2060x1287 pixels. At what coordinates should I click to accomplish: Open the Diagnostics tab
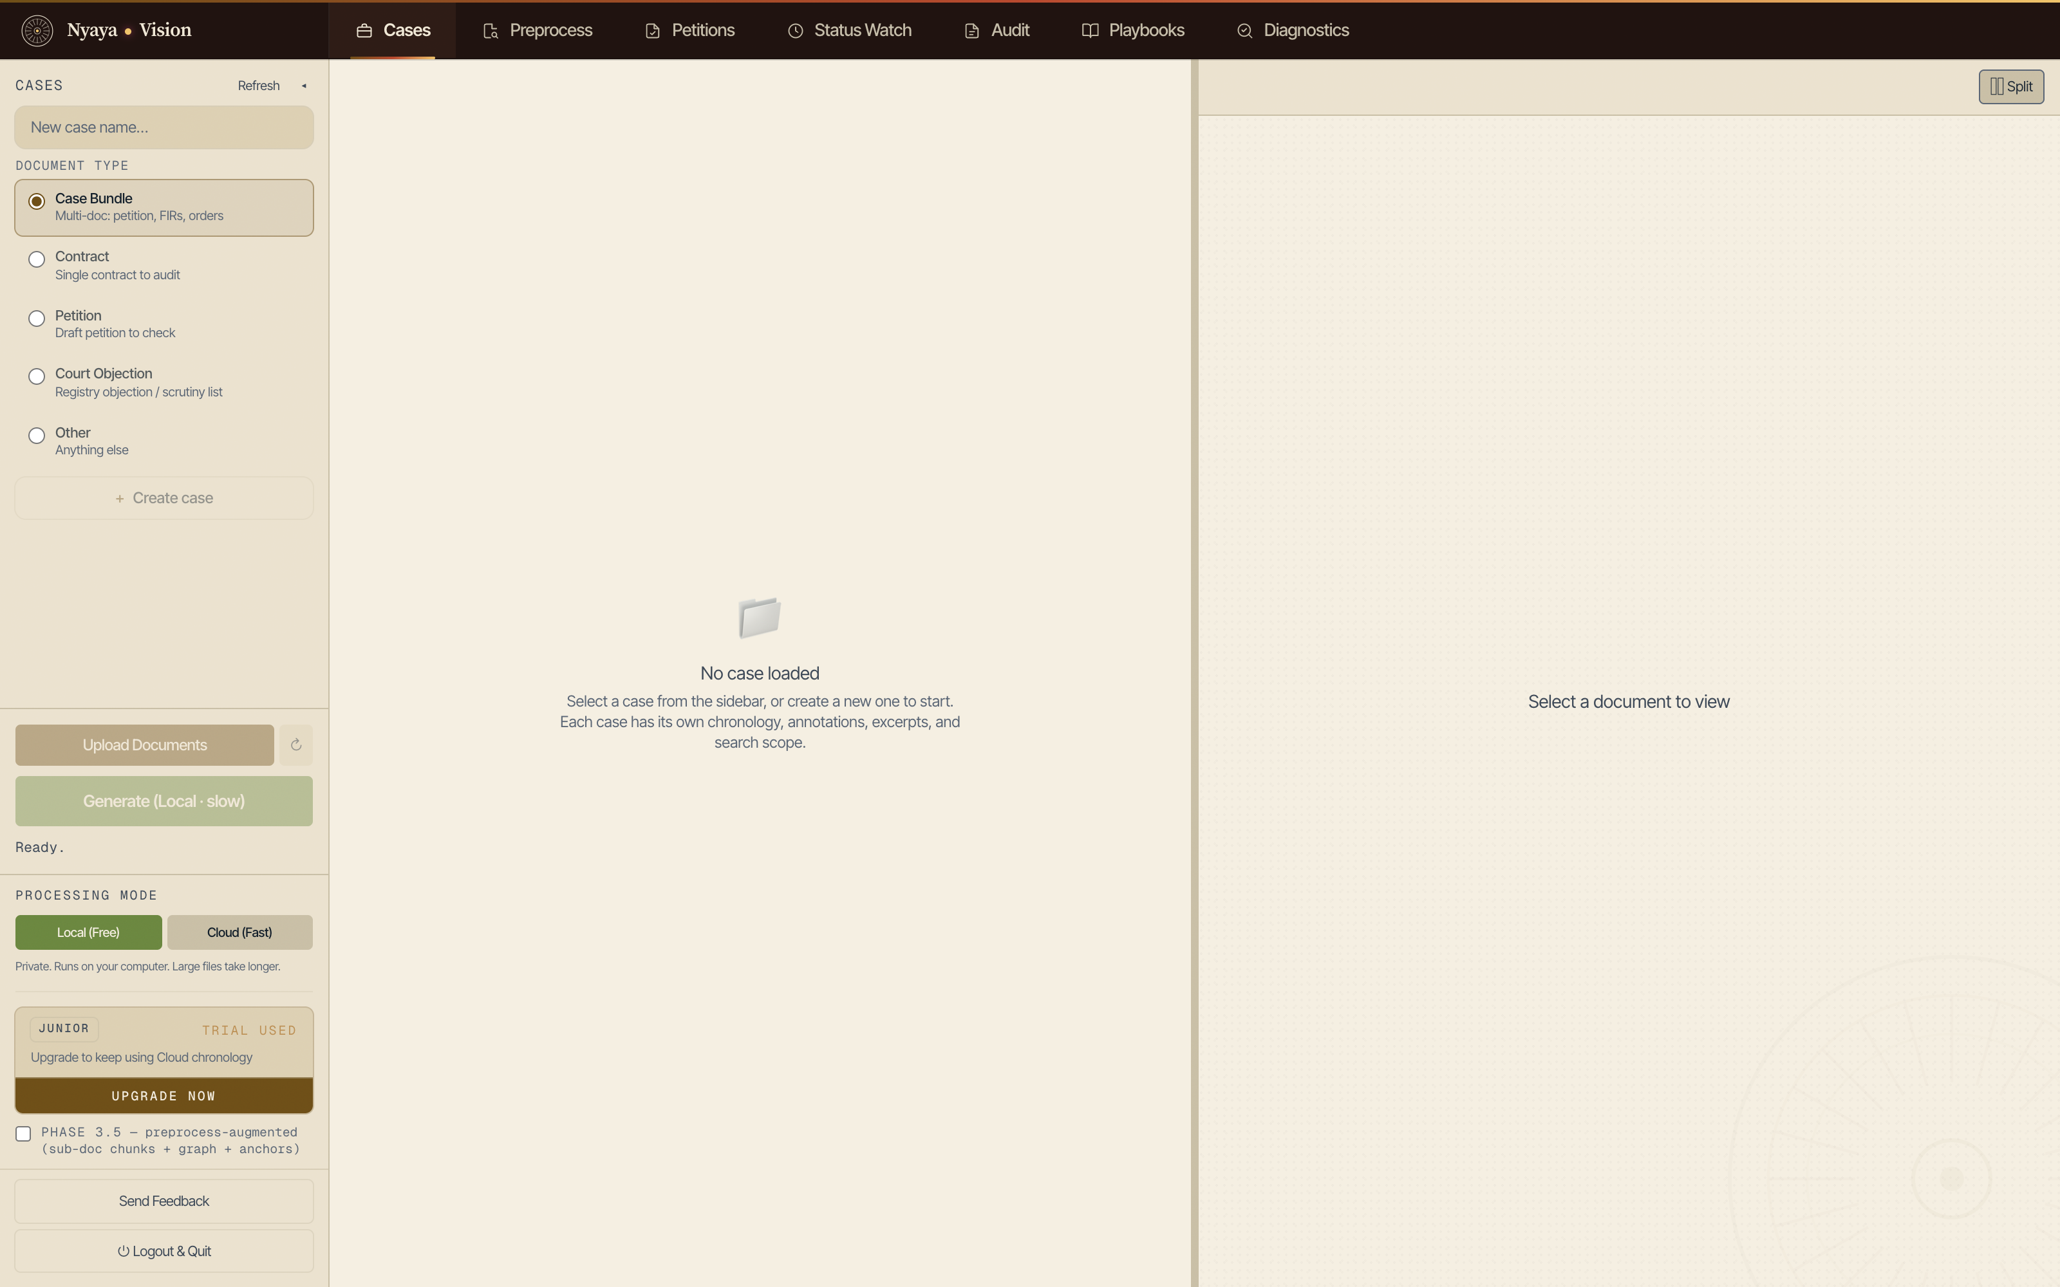point(1293,31)
